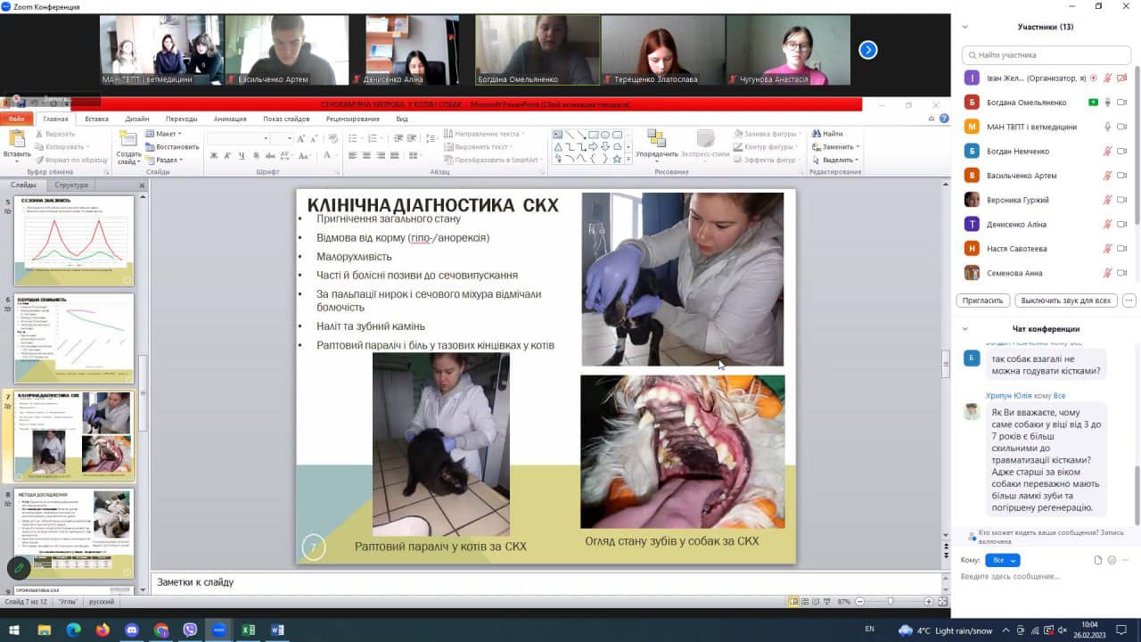Increase font size with the A-up icon
Image resolution: width=1141 pixels, height=642 pixels.
[x=301, y=138]
